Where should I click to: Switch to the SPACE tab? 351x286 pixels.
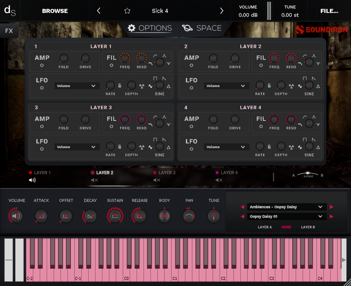pyautogui.click(x=202, y=28)
